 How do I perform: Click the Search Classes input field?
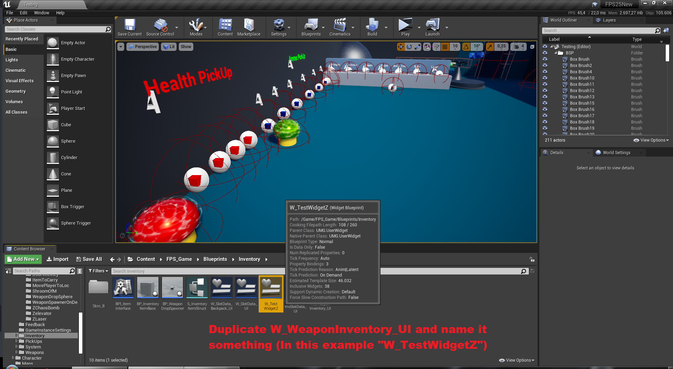(55, 29)
